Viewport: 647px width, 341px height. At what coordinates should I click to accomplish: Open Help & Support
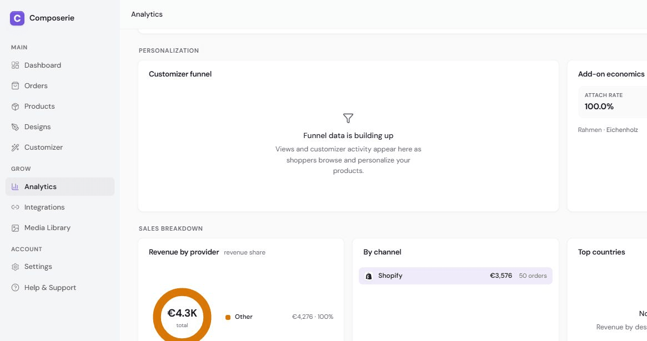click(x=60, y=287)
